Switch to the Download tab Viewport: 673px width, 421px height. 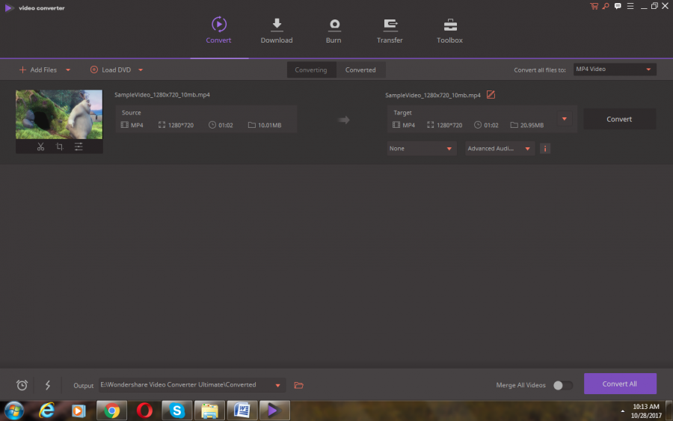pyautogui.click(x=277, y=31)
